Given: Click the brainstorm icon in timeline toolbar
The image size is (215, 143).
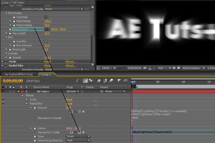Looking at the screenshot, I should (x=119, y=80).
